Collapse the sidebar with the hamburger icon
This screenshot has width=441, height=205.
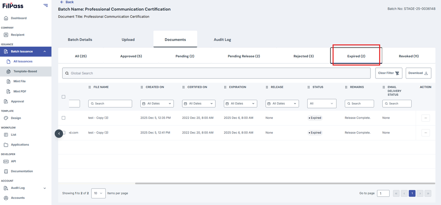[x=45, y=5]
